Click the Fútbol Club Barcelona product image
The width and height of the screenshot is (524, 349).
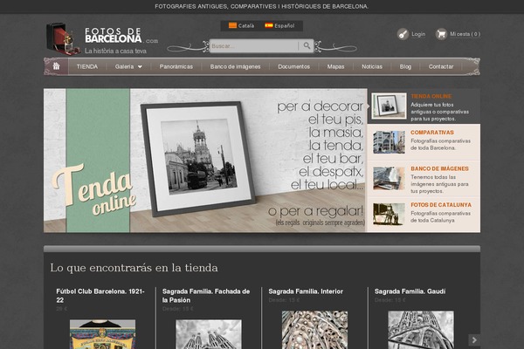click(x=102, y=334)
